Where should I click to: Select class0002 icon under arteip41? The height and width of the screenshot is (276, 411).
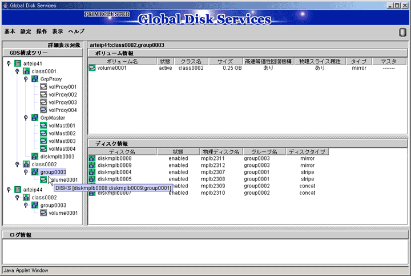26,164
